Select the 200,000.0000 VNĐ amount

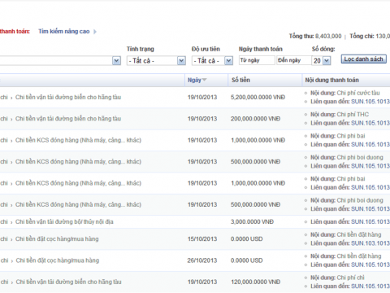[255, 119]
